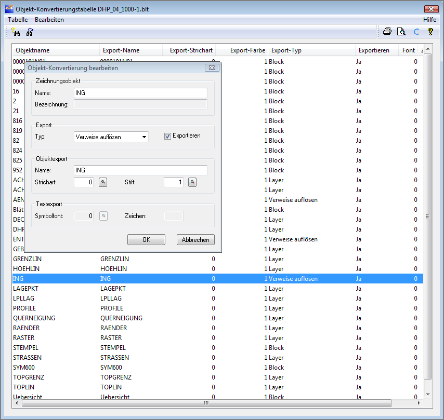Click the Bezeichnung field

pyautogui.click(x=140, y=104)
